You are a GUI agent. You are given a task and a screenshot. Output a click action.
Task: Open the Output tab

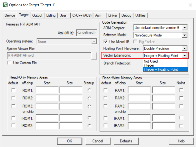tap(37, 15)
